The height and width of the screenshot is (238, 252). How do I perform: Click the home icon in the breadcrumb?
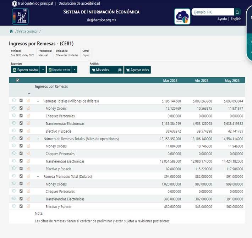(11, 32)
